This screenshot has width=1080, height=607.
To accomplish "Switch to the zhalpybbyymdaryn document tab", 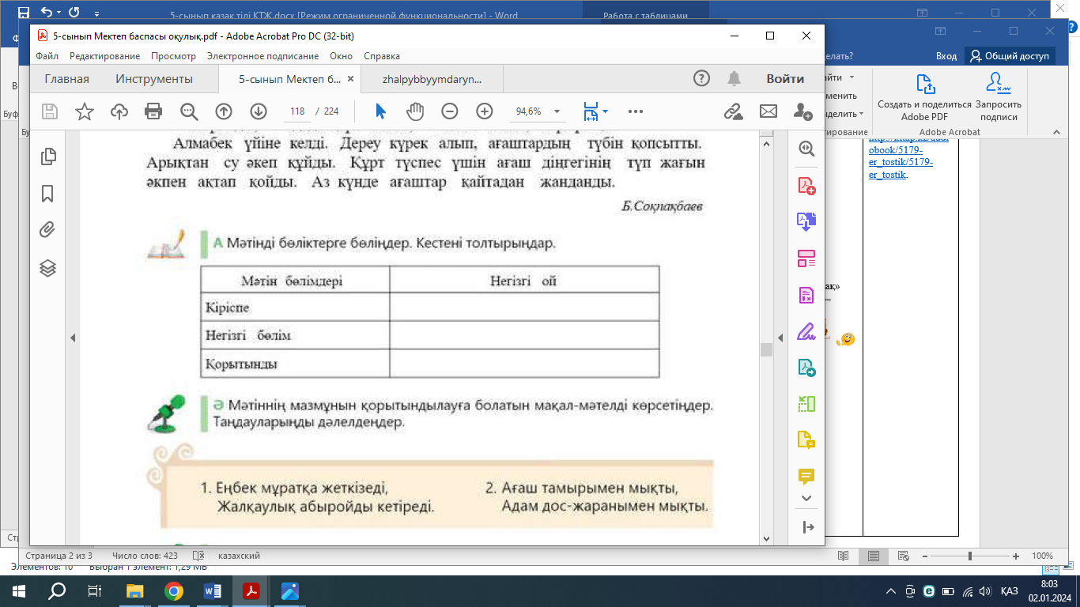I will point(432,79).
